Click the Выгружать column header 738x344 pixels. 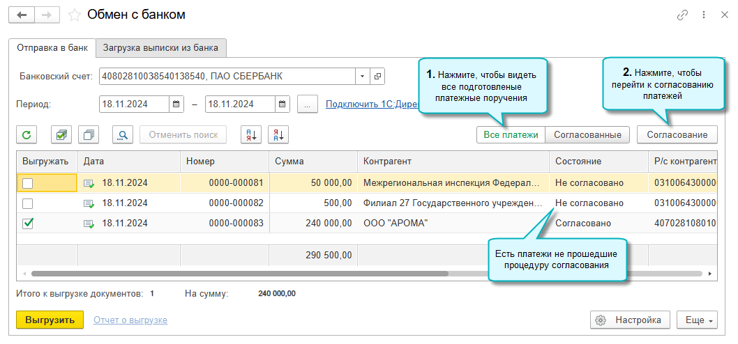pos(47,161)
